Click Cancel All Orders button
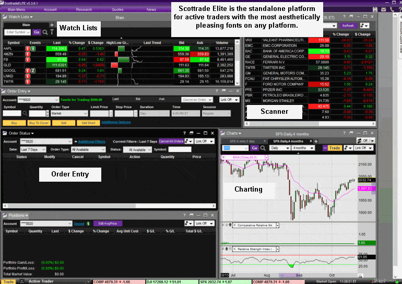Screen dimensions: 402x284 click(171, 141)
